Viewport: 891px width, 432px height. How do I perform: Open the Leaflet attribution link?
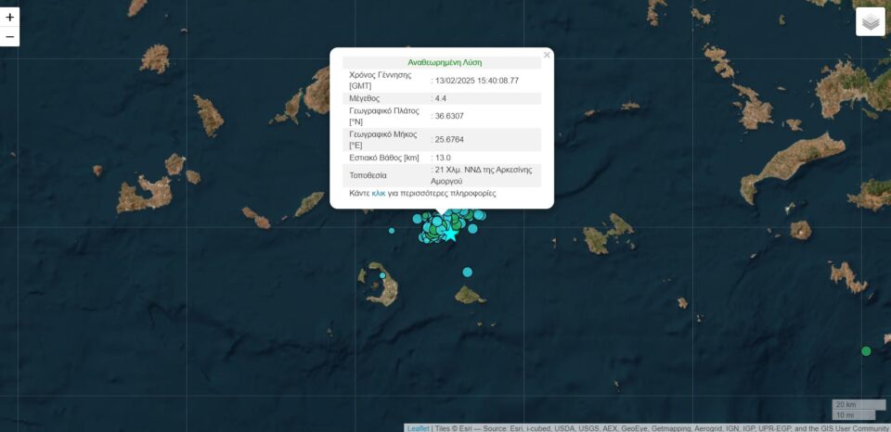click(418, 427)
